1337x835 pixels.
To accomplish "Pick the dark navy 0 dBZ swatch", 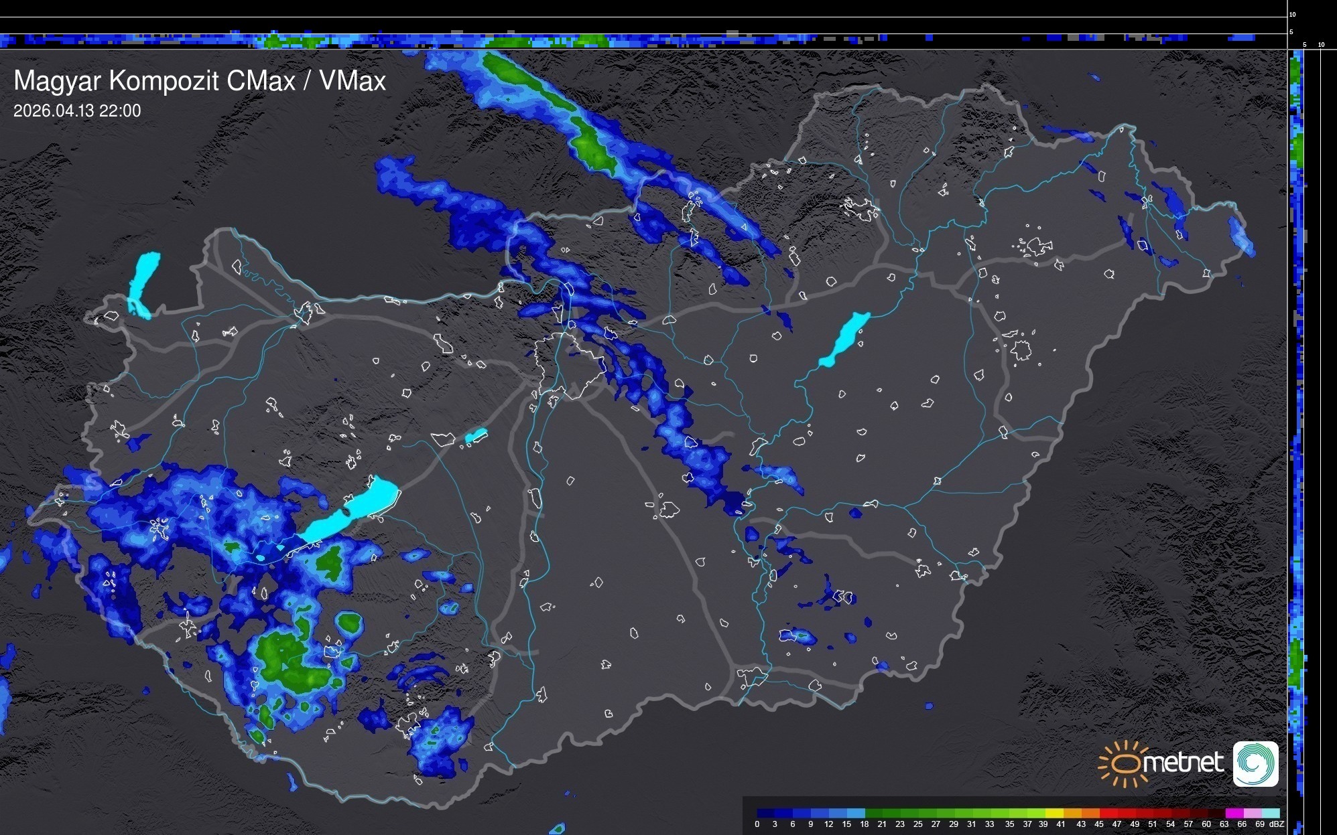I will point(765,813).
